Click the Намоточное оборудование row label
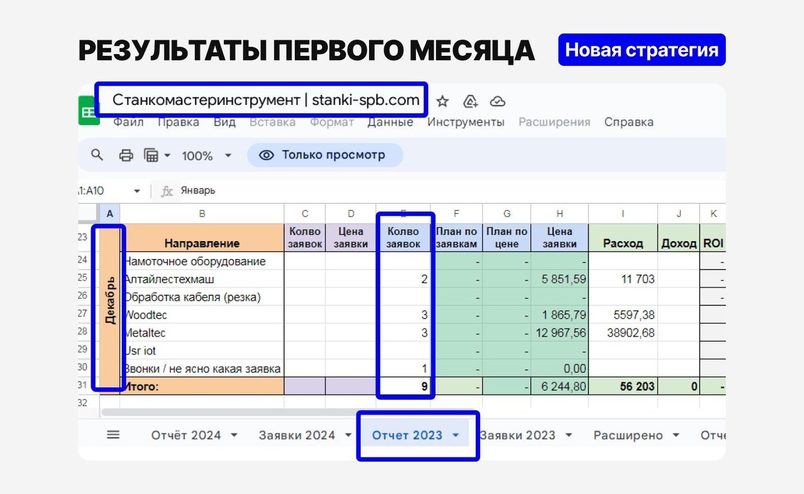This screenshot has height=494, width=804. pos(202,261)
